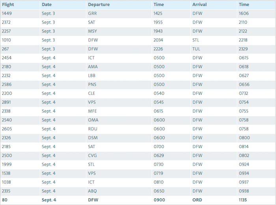The width and height of the screenshot is (276, 205).
Task: Click ORD arrival airport code
Action: pos(197,200)
